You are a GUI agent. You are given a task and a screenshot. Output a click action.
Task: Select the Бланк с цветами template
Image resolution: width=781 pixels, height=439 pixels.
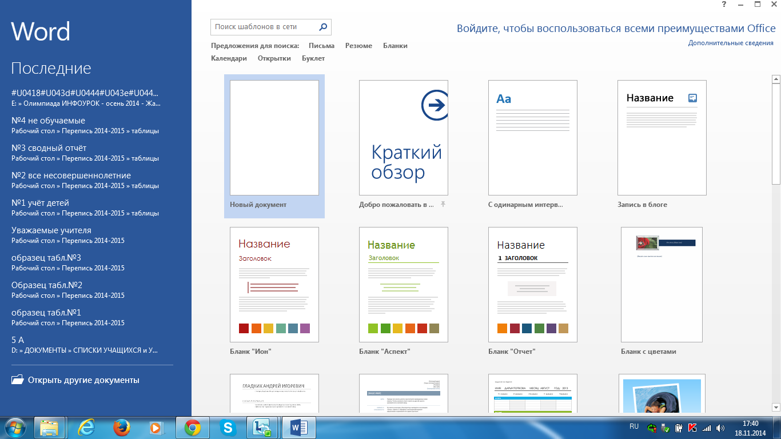click(662, 285)
